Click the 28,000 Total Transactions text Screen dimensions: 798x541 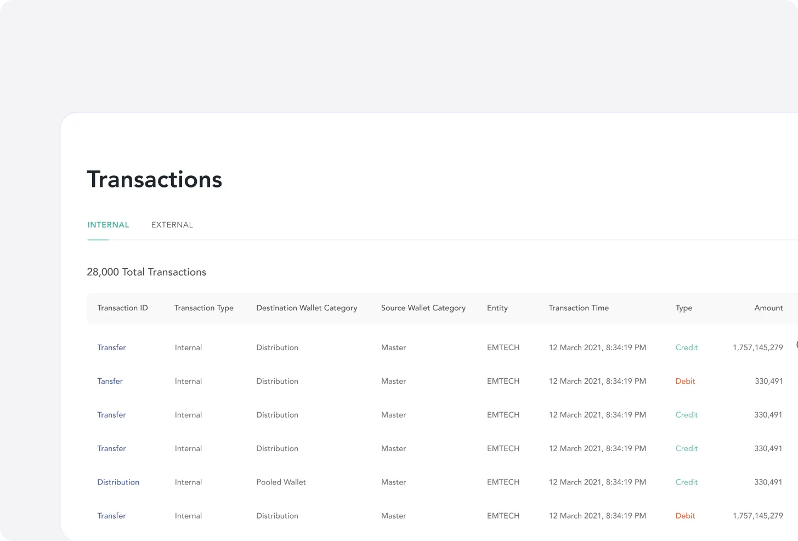click(146, 272)
